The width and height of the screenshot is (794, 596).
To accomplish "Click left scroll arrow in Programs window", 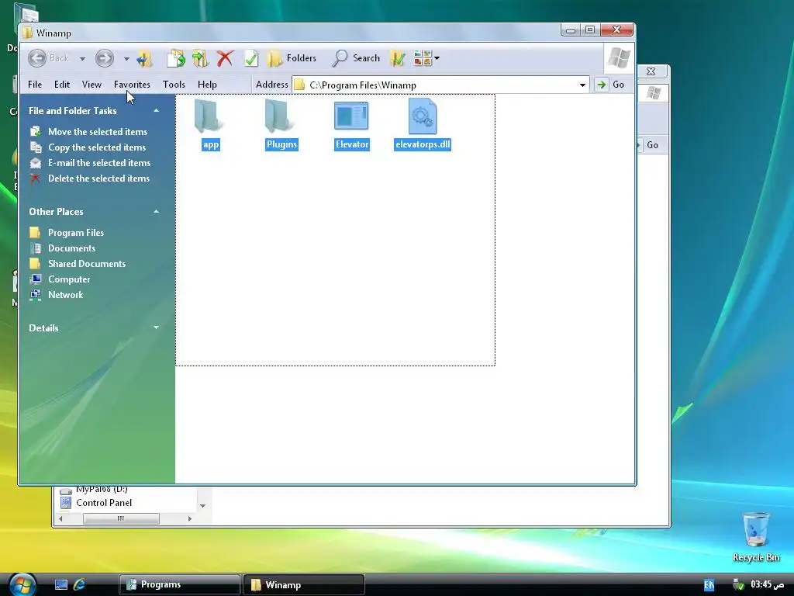I will (x=60, y=518).
